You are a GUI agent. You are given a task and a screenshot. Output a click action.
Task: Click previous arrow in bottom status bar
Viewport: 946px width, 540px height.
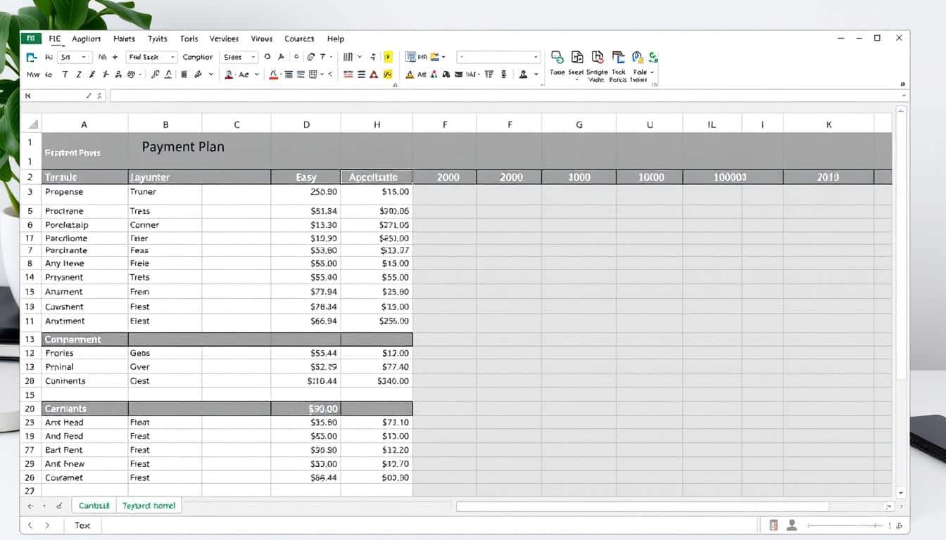(x=31, y=525)
